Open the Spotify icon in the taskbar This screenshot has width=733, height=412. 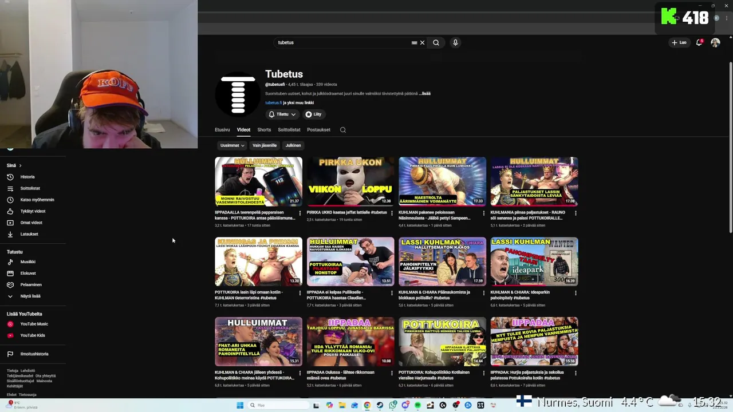(x=417, y=405)
